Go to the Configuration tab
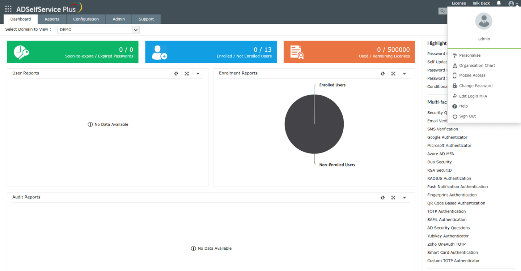 click(x=86, y=19)
